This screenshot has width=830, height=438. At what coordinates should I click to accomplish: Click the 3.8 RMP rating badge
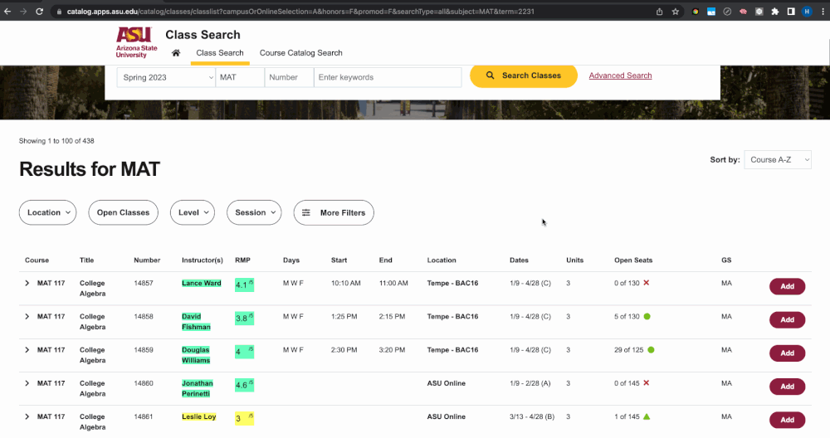[244, 318]
